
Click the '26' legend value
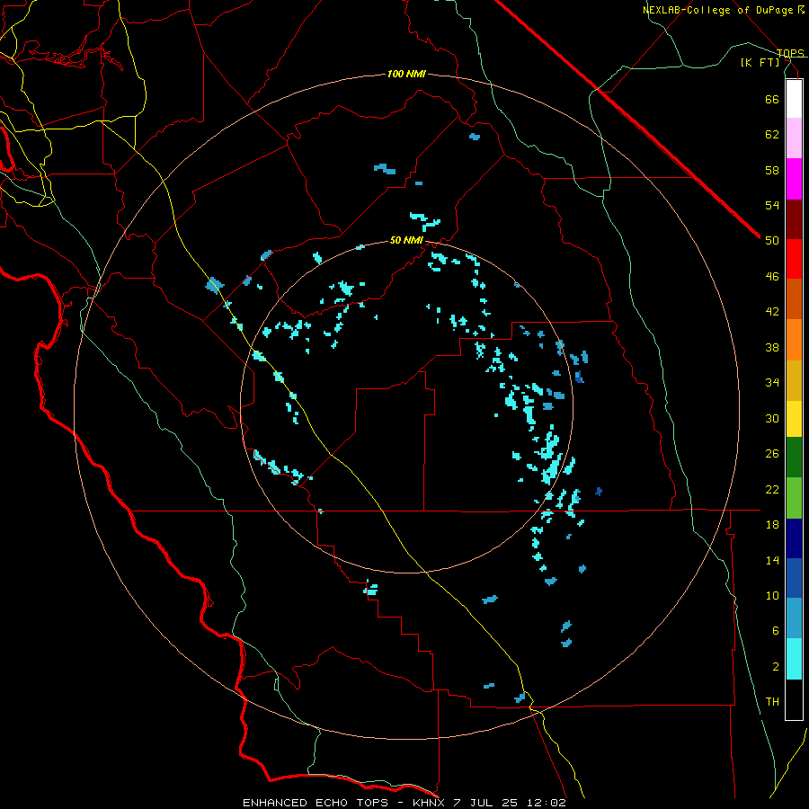click(772, 454)
